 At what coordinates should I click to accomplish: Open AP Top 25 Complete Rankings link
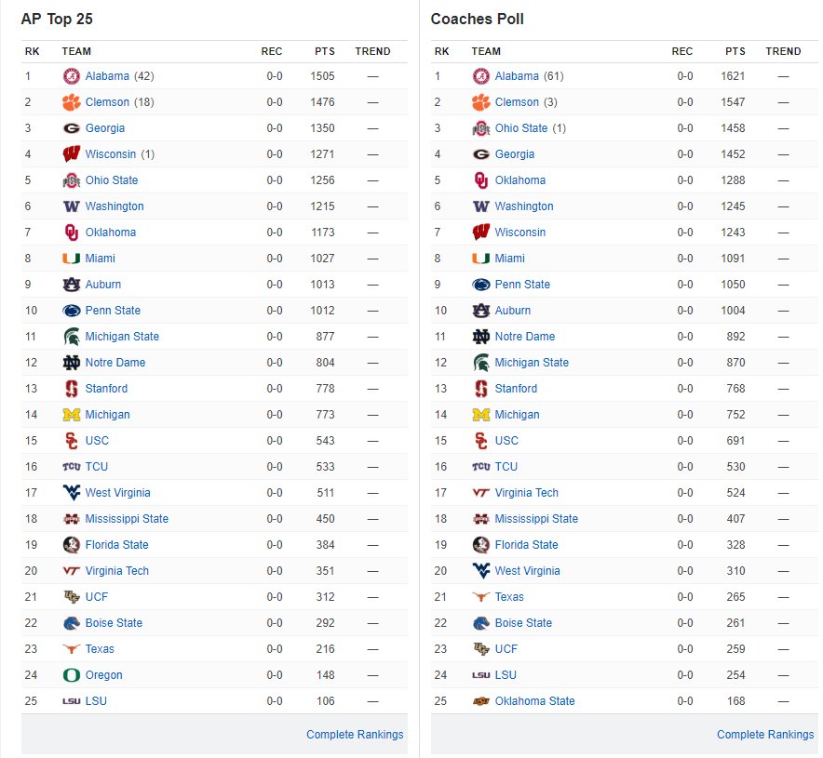pyautogui.click(x=355, y=735)
